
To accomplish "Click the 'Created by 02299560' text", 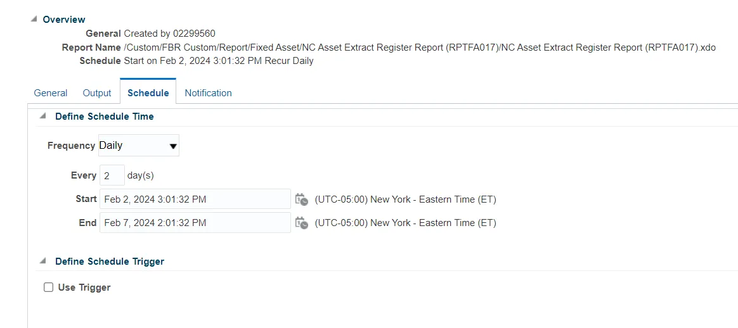I will tap(170, 34).
